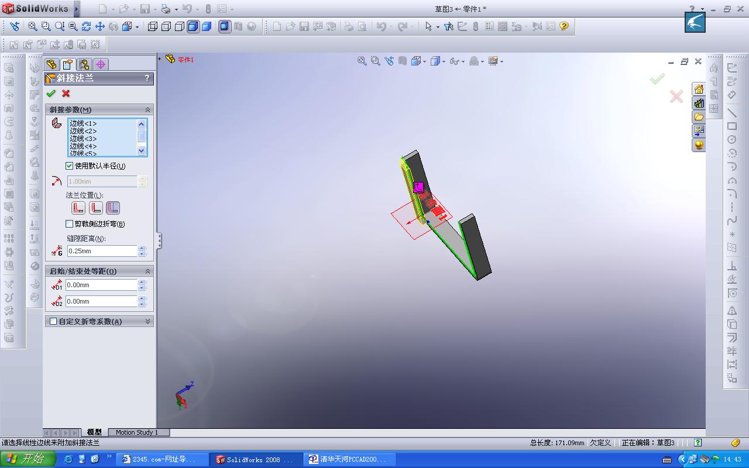The image size is (749, 468).
Task: Expand the 自定义折弯系数 section
Action: coord(147,321)
